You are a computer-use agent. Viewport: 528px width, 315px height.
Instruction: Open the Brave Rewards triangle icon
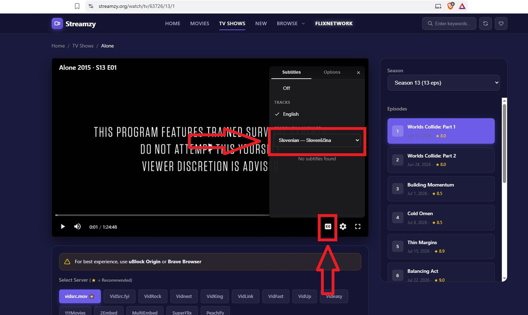(462, 6)
